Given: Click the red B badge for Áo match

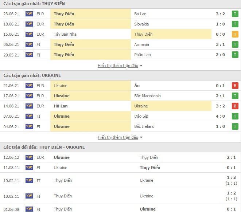Looking at the screenshot, I should [x=235, y=86].
